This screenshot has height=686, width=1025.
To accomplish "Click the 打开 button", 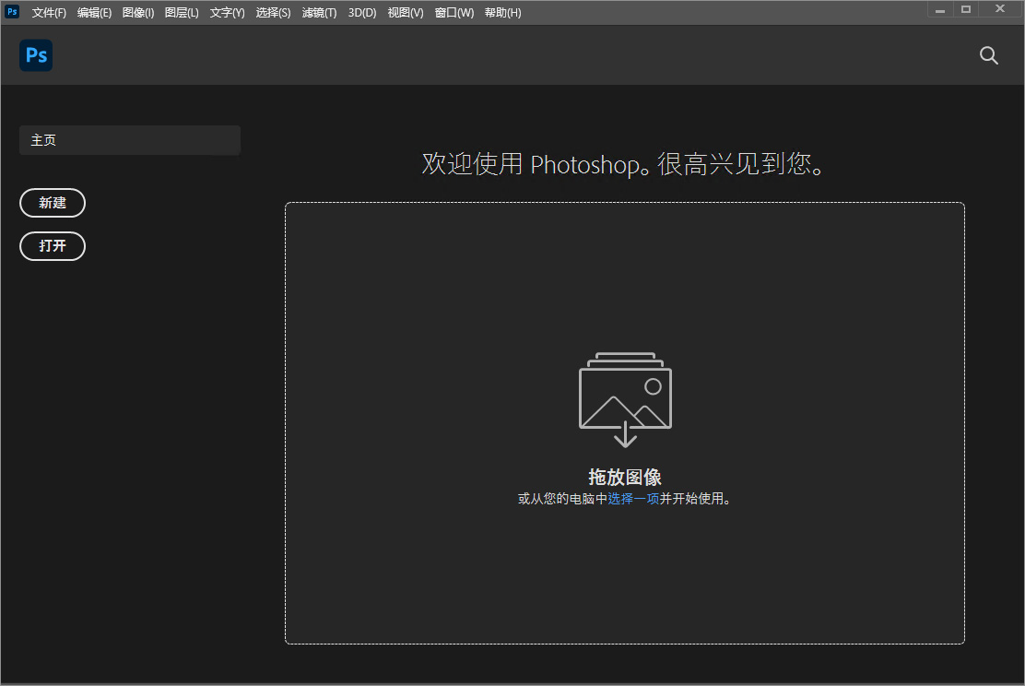I will pos(53,246).
